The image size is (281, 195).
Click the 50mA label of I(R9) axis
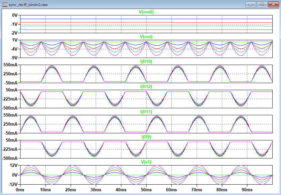(11, 140)
